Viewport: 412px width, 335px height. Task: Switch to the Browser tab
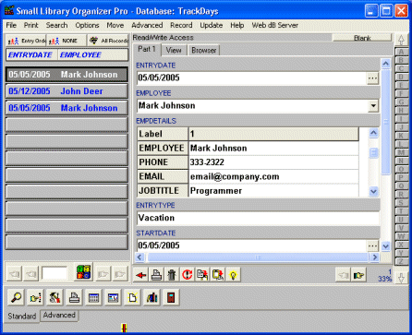[x=204, y=50]
